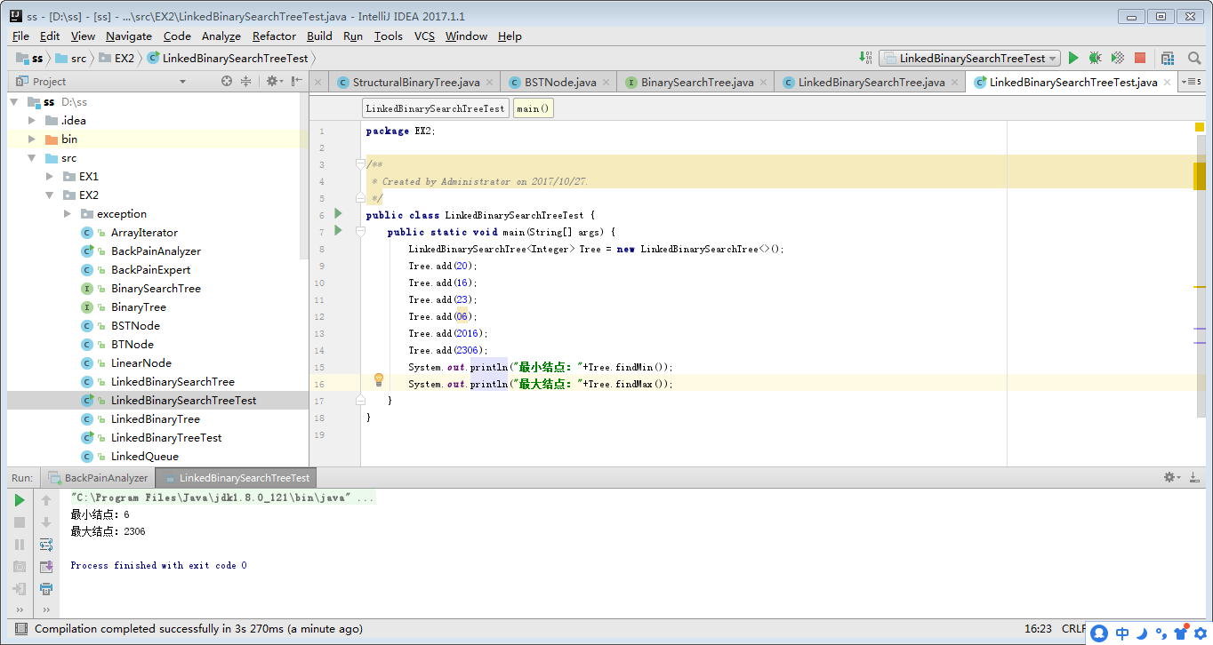Toggle scroll to end in console

pos(46,567)
